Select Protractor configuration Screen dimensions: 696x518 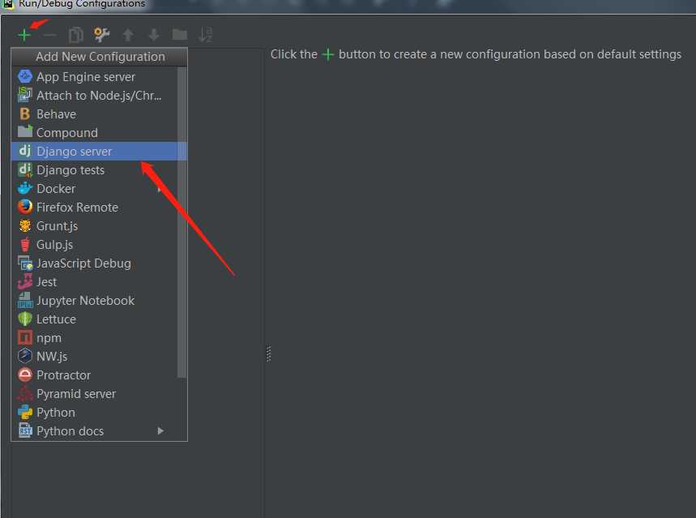(95, 375)
